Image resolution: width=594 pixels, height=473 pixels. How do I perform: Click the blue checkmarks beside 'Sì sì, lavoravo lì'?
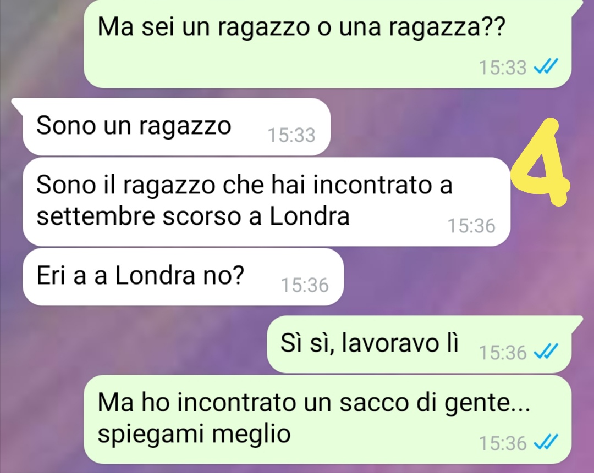546,352
